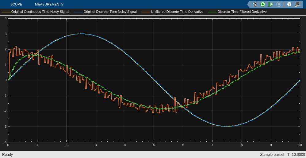Click the Sample based status text

pos(272,155)
